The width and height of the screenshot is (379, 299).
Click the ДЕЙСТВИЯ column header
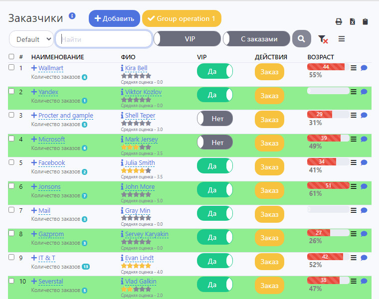(x=271, y=57)
